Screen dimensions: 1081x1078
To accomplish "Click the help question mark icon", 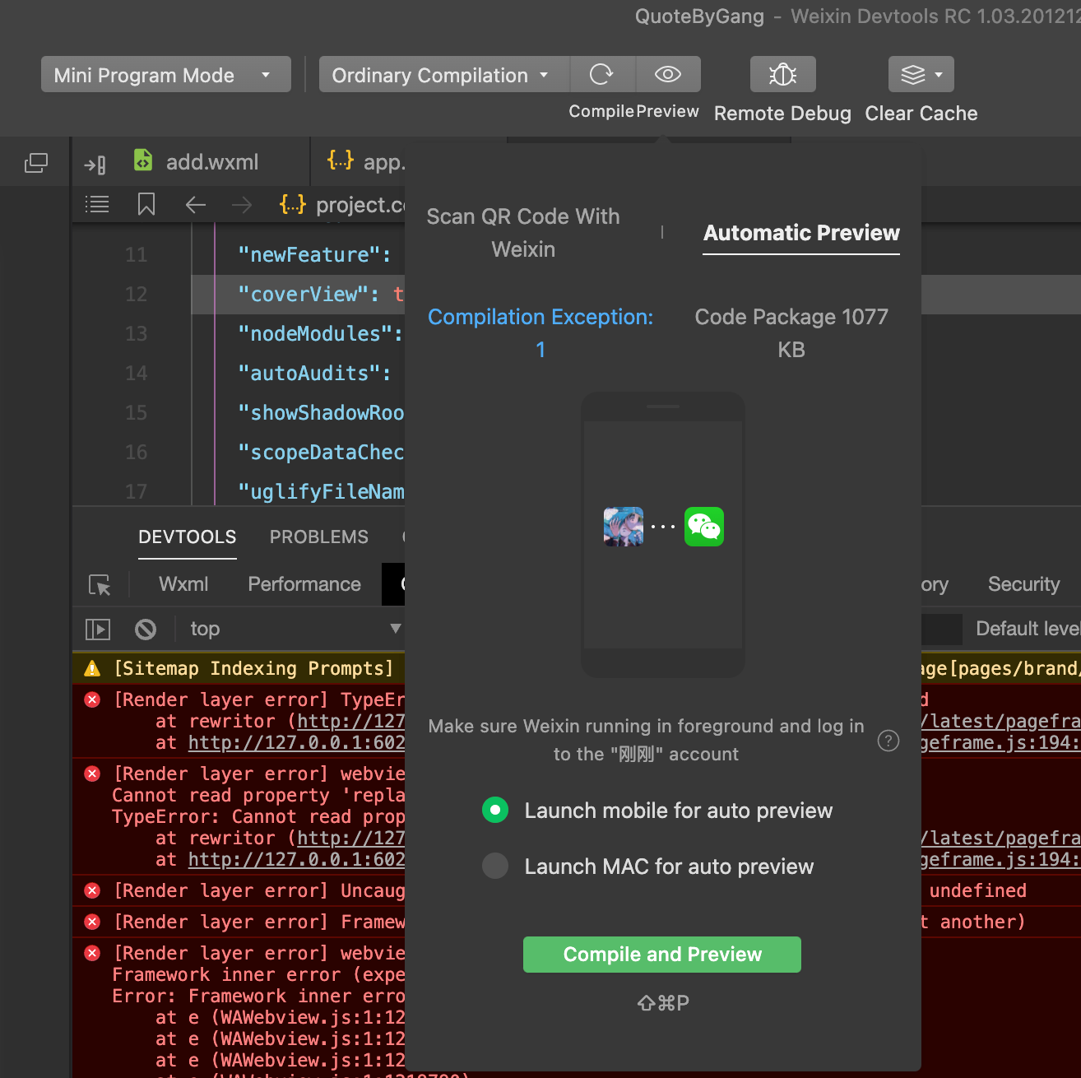I will [888, 741].
